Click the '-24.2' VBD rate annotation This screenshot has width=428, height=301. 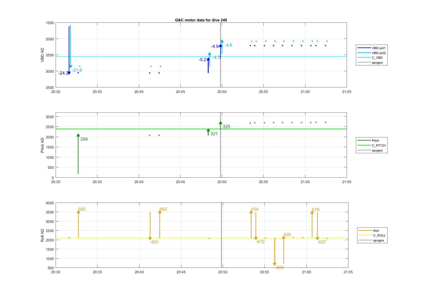click(x=63, y=73)
